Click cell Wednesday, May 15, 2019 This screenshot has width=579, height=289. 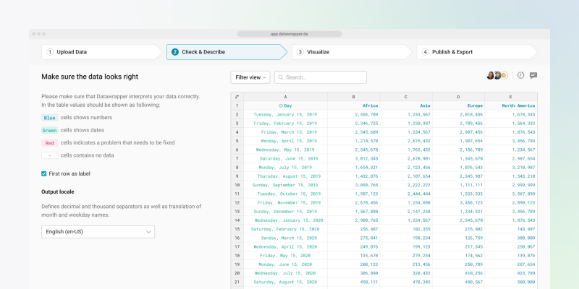[x=285, y=150]
